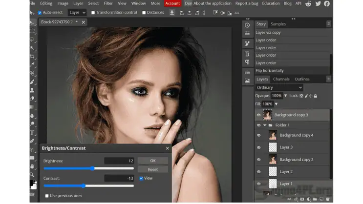
Task: Select the Zoom magnifier tool
Action: click(x=33, y=175)
